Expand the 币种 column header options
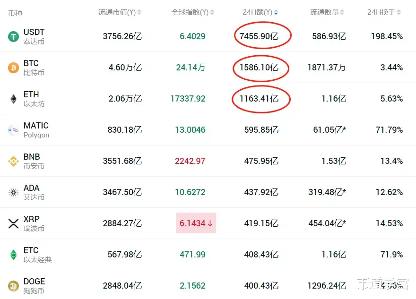416x299 pixels. click(16, 12)
